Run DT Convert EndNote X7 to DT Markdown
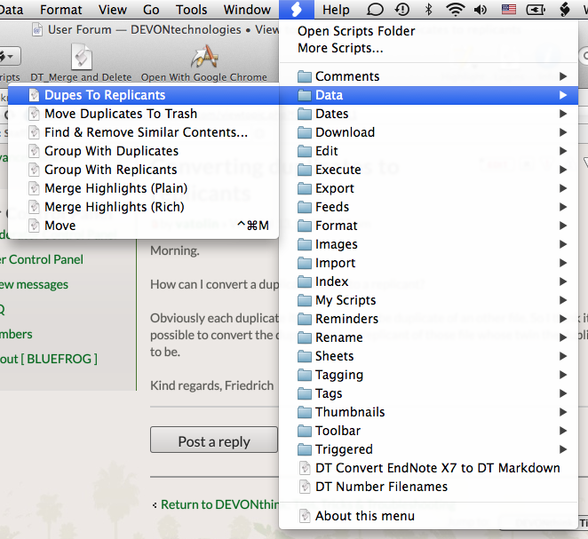Viewport: 588px width, 539px height. (429, 468)
